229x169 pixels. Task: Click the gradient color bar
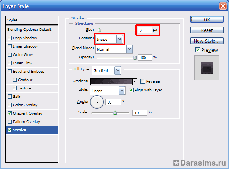tap(111, 81)
